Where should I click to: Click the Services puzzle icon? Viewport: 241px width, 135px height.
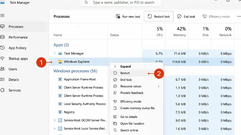point(2,90)
